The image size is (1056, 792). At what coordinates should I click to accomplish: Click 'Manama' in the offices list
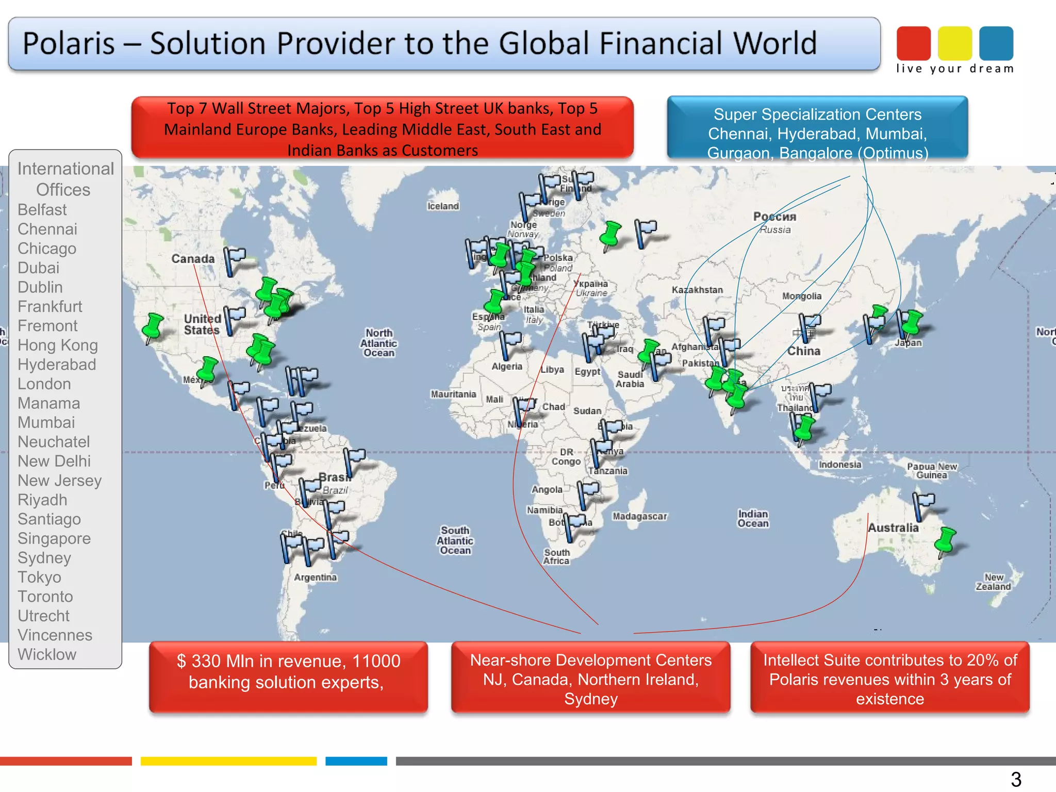pyautogui.click(x=49, y=403)
